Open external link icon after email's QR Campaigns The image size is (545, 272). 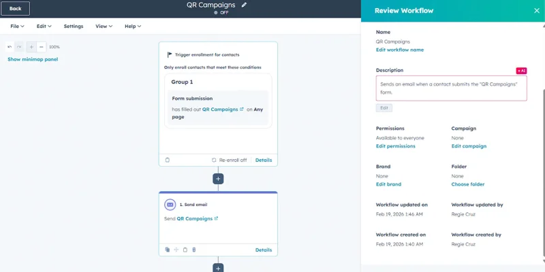[216, 218]
